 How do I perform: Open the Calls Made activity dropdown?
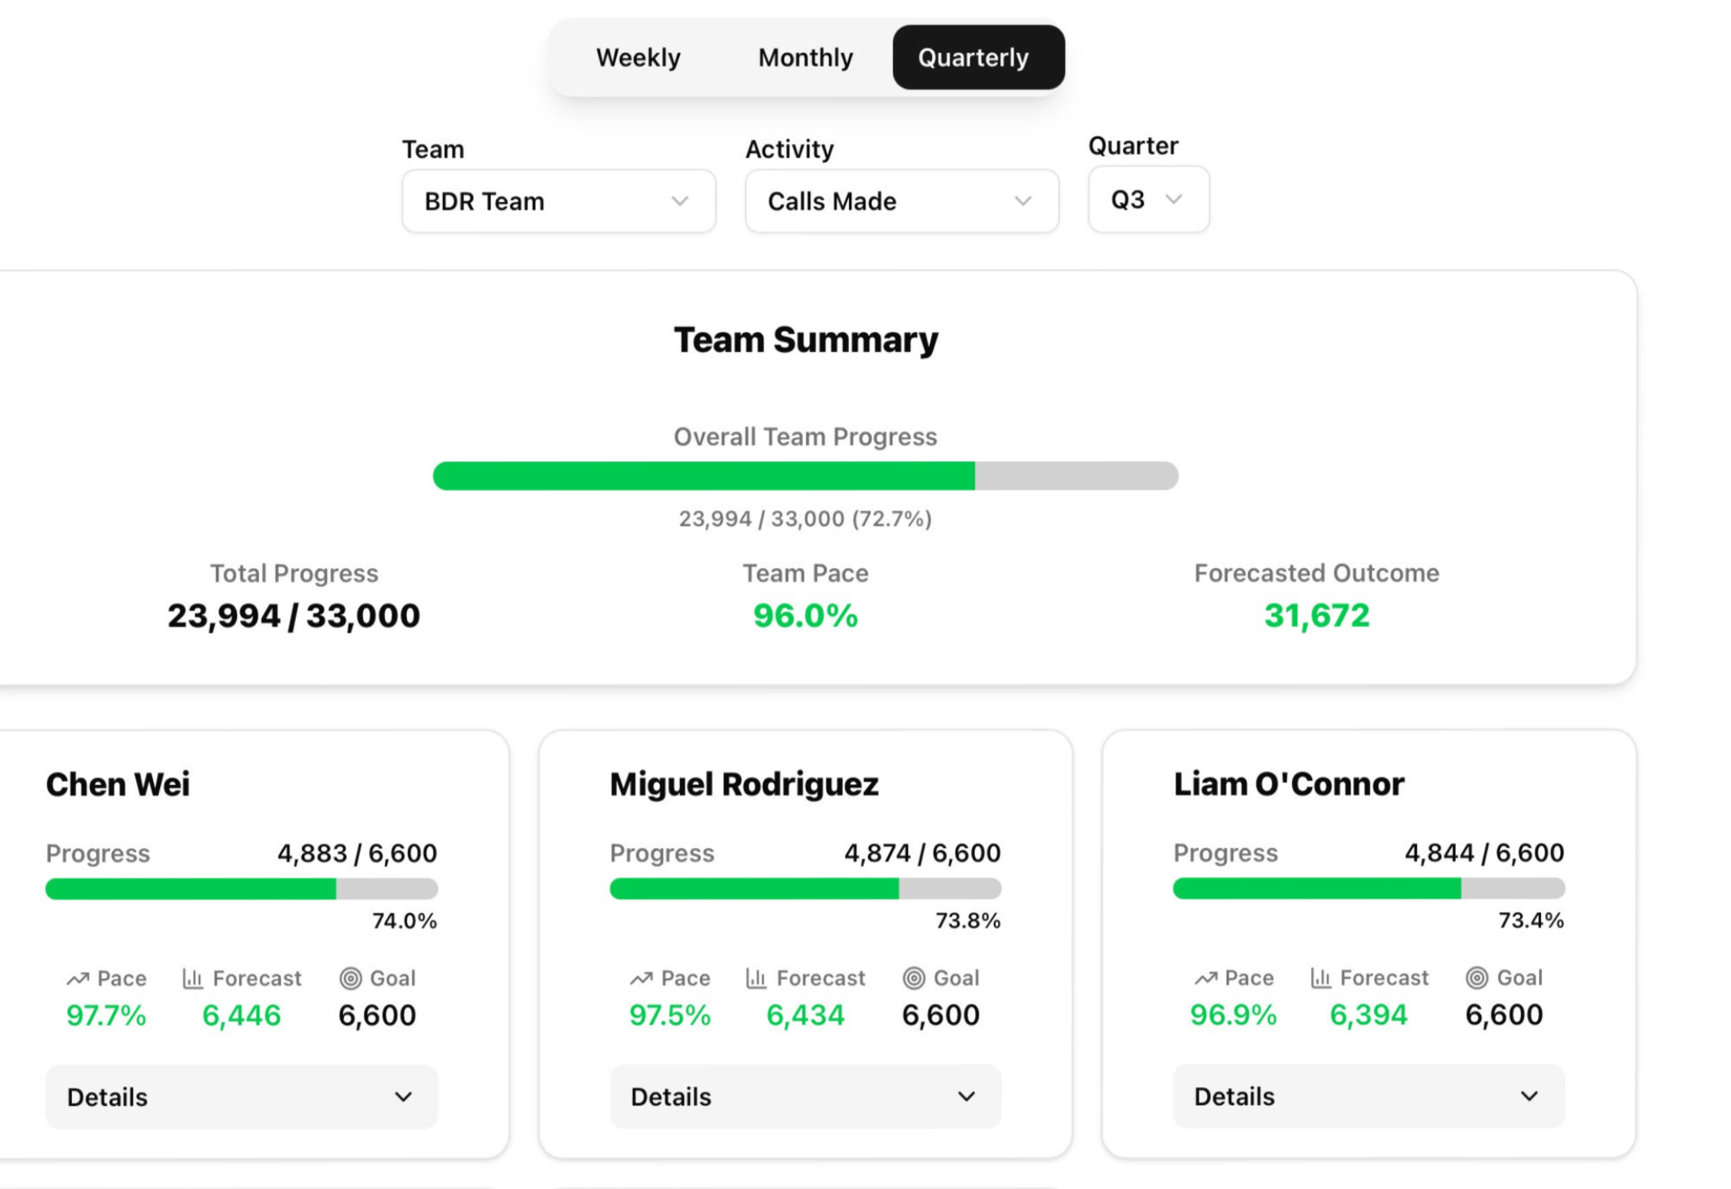(901, 201)
